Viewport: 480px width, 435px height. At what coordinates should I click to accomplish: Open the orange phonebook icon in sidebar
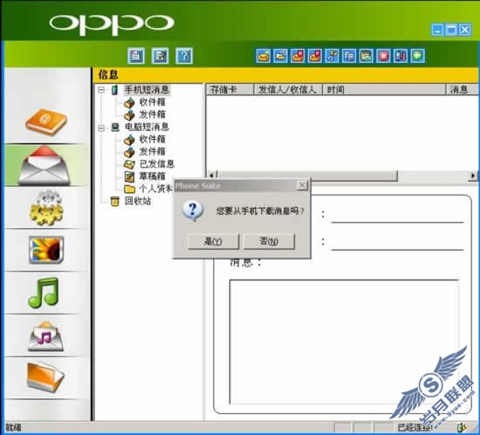pos(46,121)
